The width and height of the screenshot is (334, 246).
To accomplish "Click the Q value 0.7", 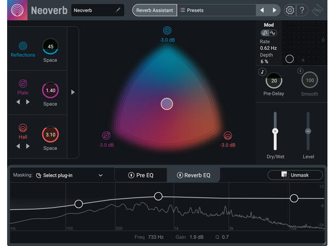I will pyautogui.click(x=225, y=237).
